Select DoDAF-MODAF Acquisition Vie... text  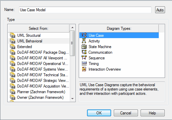tap(43, 86)
